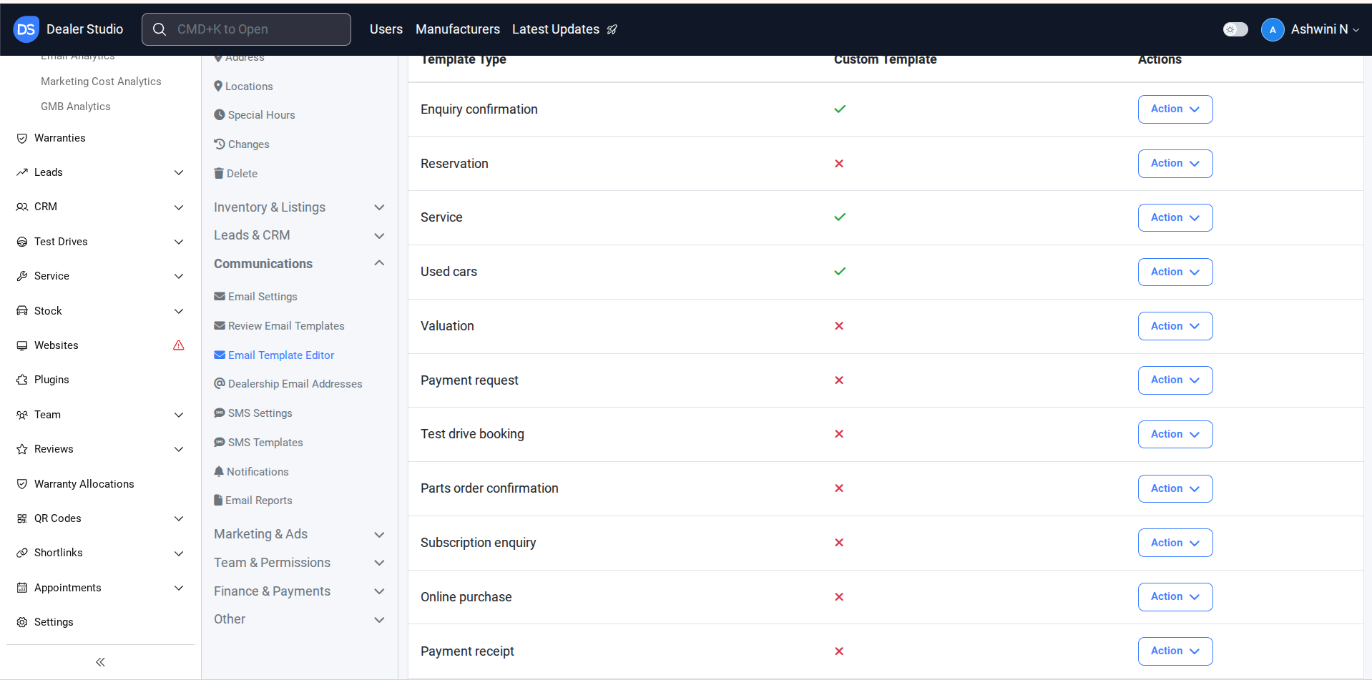Expand the Finance & Payments section
Screen dimensions: 1372x680
299,591
